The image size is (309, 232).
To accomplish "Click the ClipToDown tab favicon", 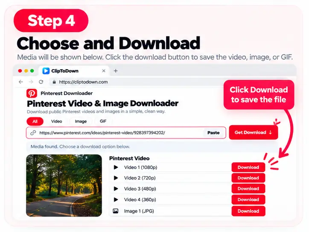I will point(46,71).
